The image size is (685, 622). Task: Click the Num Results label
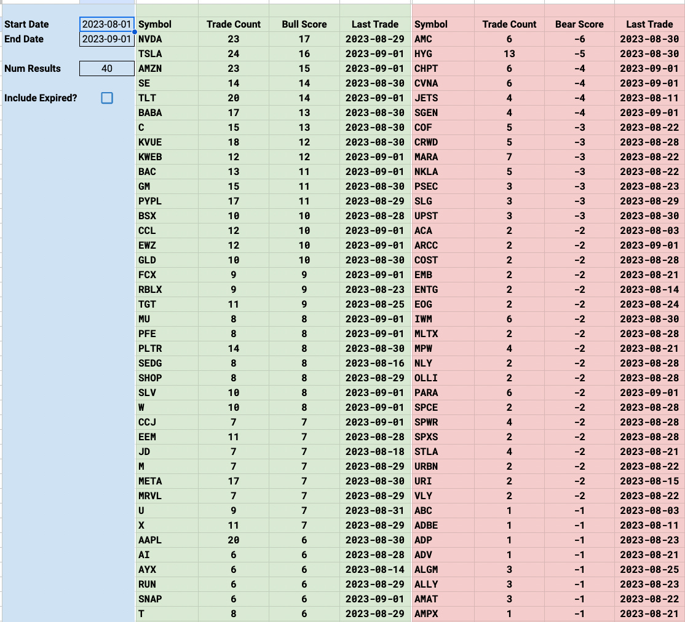[33, 69]
